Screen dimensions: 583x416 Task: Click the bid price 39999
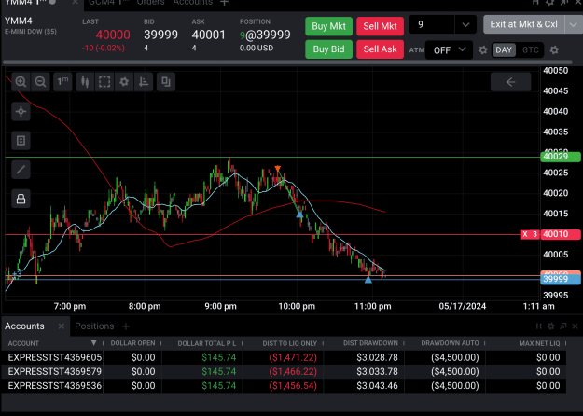tap(160, 35)
